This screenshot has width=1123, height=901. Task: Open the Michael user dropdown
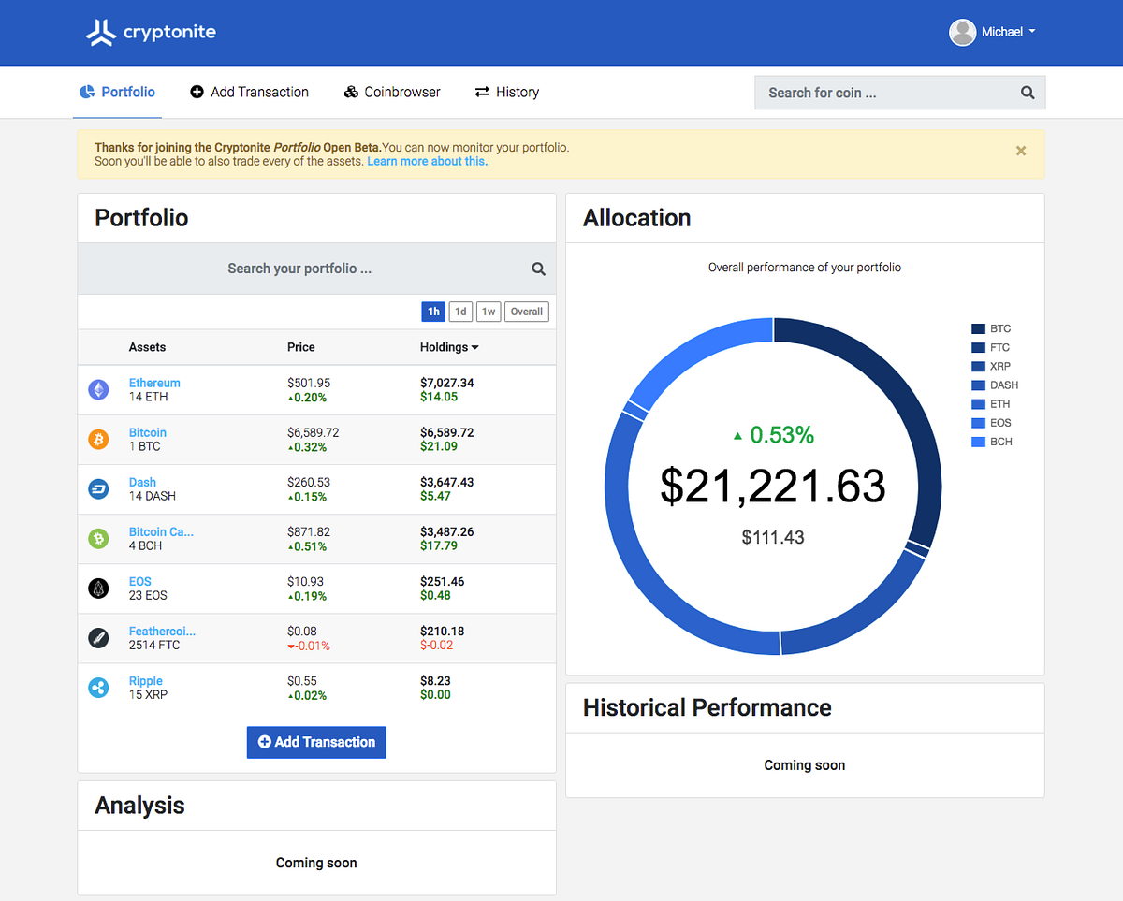tap(993, 32)
